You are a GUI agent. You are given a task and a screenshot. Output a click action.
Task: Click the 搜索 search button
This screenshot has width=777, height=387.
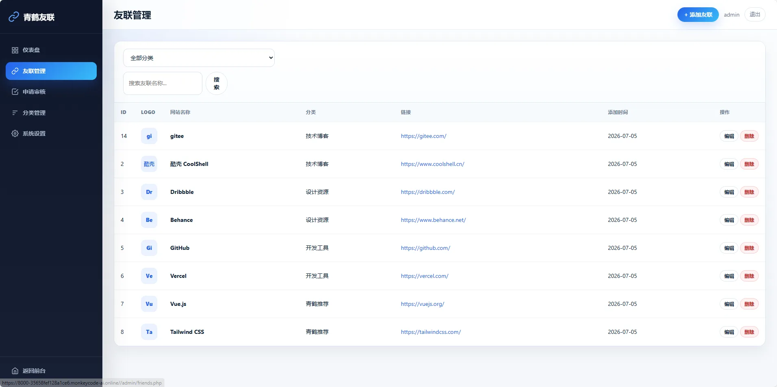(x=217, y=84)
